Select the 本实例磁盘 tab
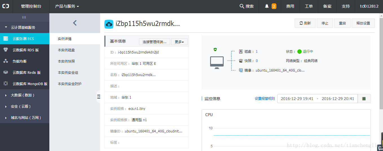383x151 pixels. point(75,50)
